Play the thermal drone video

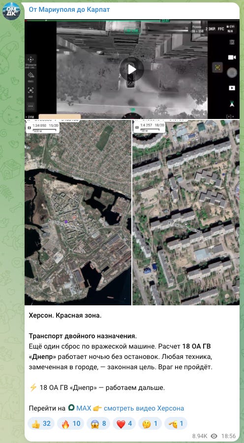point(132,69)
